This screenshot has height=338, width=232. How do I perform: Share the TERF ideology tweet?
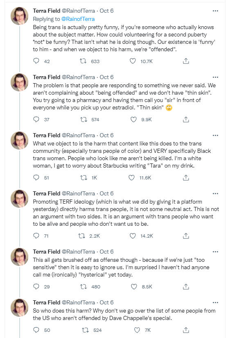[186, 236]
